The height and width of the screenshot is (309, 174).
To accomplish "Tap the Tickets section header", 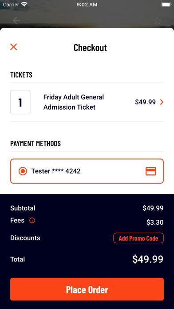I will click(x=21, y=75).
